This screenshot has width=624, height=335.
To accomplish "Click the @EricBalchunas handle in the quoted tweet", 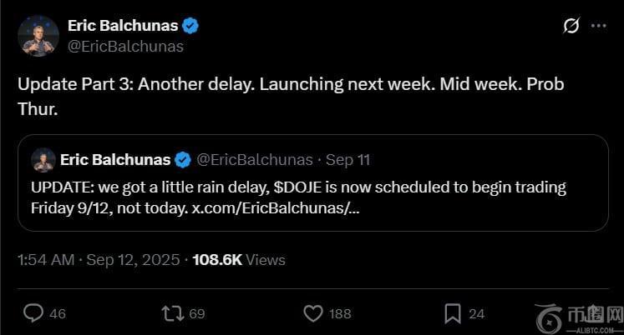I will click(x=255, y=159).
